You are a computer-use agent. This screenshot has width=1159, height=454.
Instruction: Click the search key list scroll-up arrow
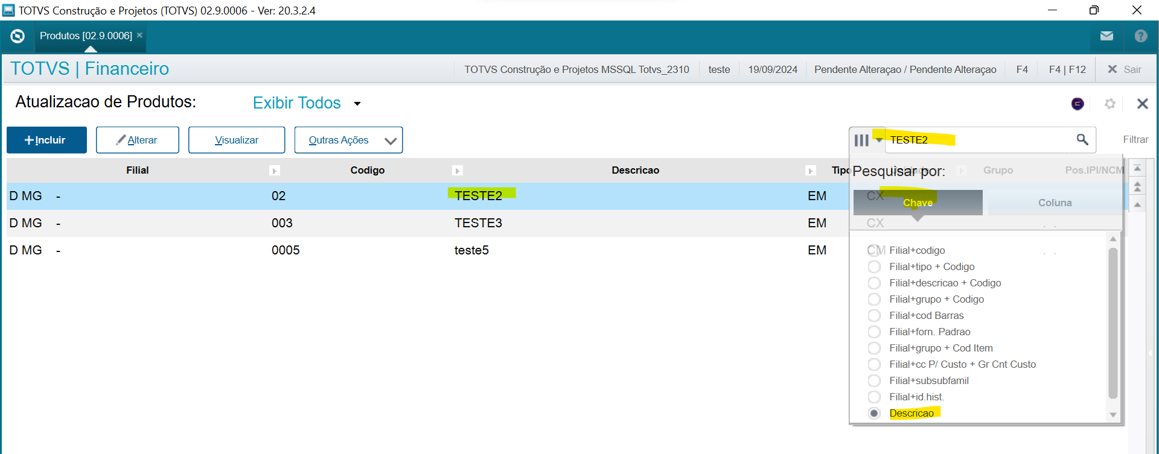coord(1113,239)
